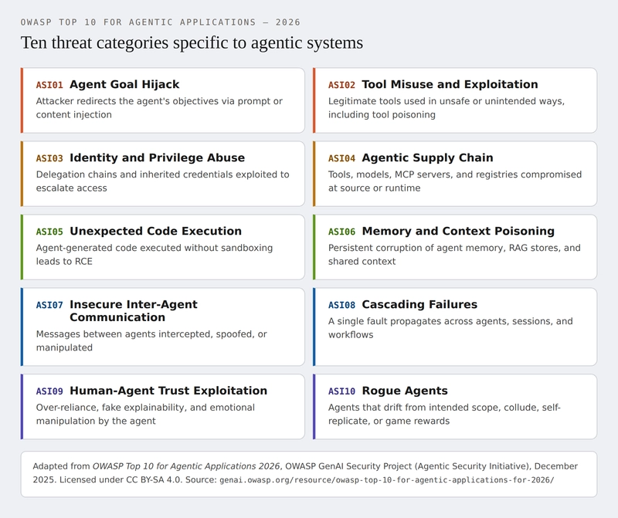Click the description "Agent-generated code executed without sandboxing"
Screen dimensions: 618x518
coord(154,254)
